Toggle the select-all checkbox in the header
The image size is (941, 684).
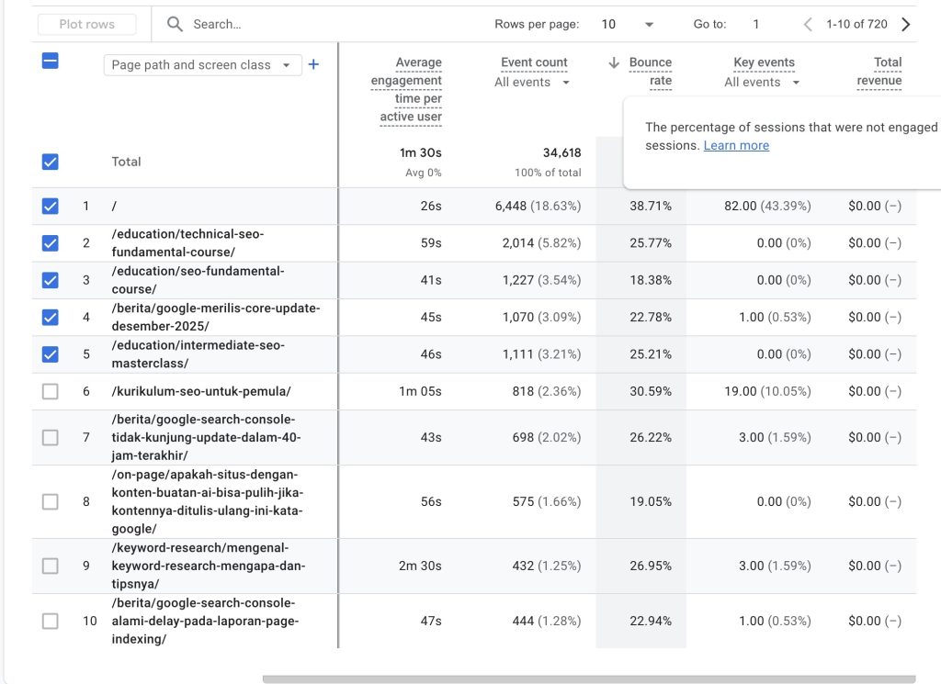tap(51, 61)
